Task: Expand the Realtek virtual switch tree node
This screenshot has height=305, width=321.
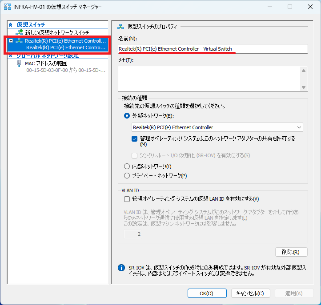Action: (x=11, y=41)
